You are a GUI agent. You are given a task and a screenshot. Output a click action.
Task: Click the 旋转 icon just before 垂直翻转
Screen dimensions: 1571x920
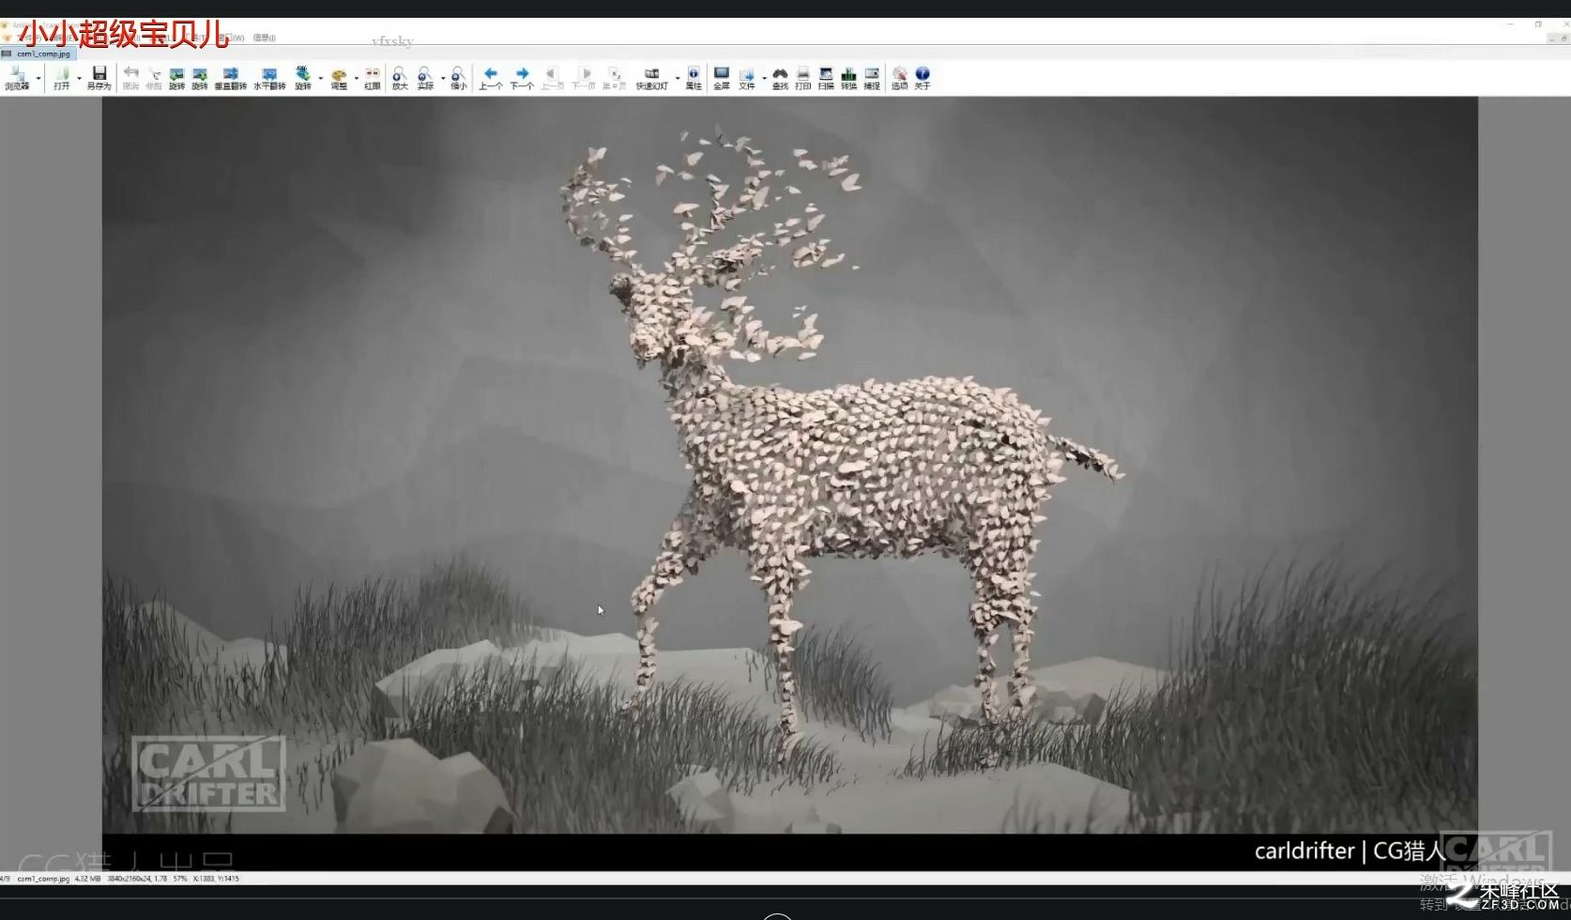tap(200, 78)
